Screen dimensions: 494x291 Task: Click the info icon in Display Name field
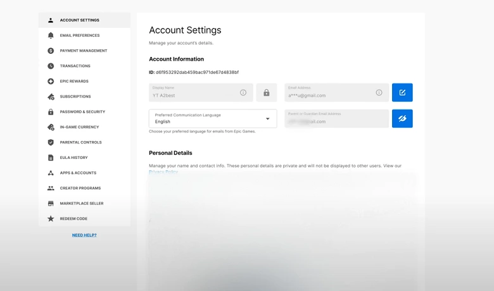[243, 92]
